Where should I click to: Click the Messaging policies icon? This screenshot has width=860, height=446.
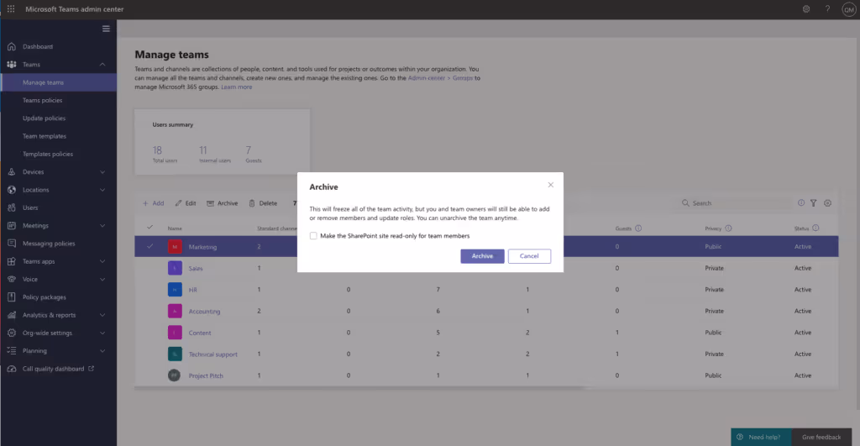[12, 244]
